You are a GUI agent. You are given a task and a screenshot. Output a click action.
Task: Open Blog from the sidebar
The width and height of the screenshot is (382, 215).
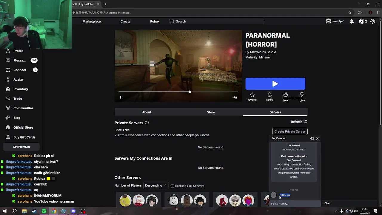(x=17, y=118)
